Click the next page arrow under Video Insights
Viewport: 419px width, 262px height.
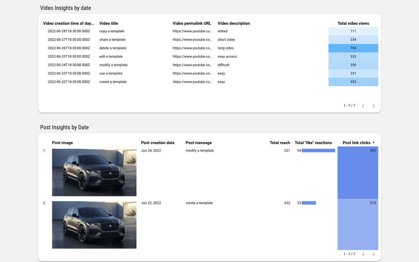coord(374,106)
